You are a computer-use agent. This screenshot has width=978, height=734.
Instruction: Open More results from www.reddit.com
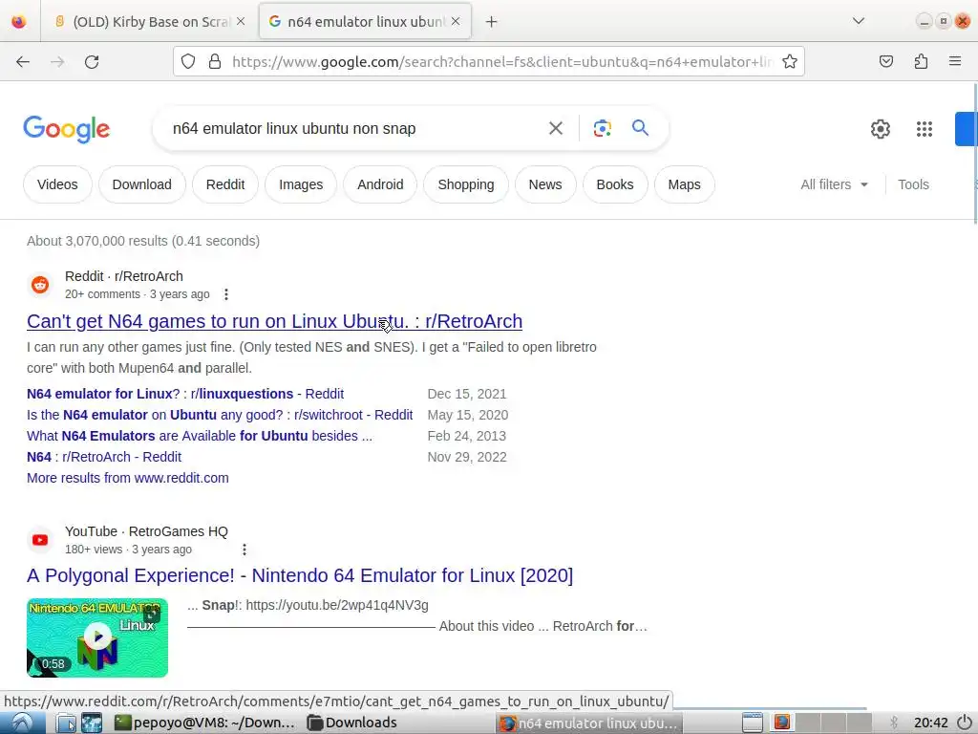(x=128, y=478)
